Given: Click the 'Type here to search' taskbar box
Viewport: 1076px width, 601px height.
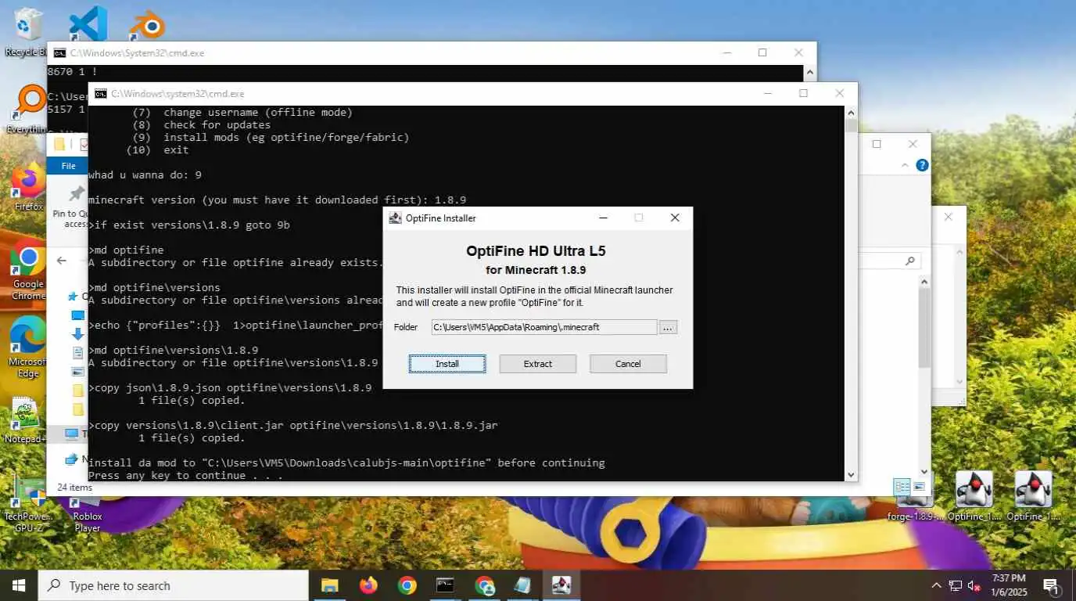Looking at the screenshot, I should pyautogui.click(x=173, y=585).
